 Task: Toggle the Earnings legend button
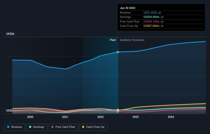tap(37, 127)
